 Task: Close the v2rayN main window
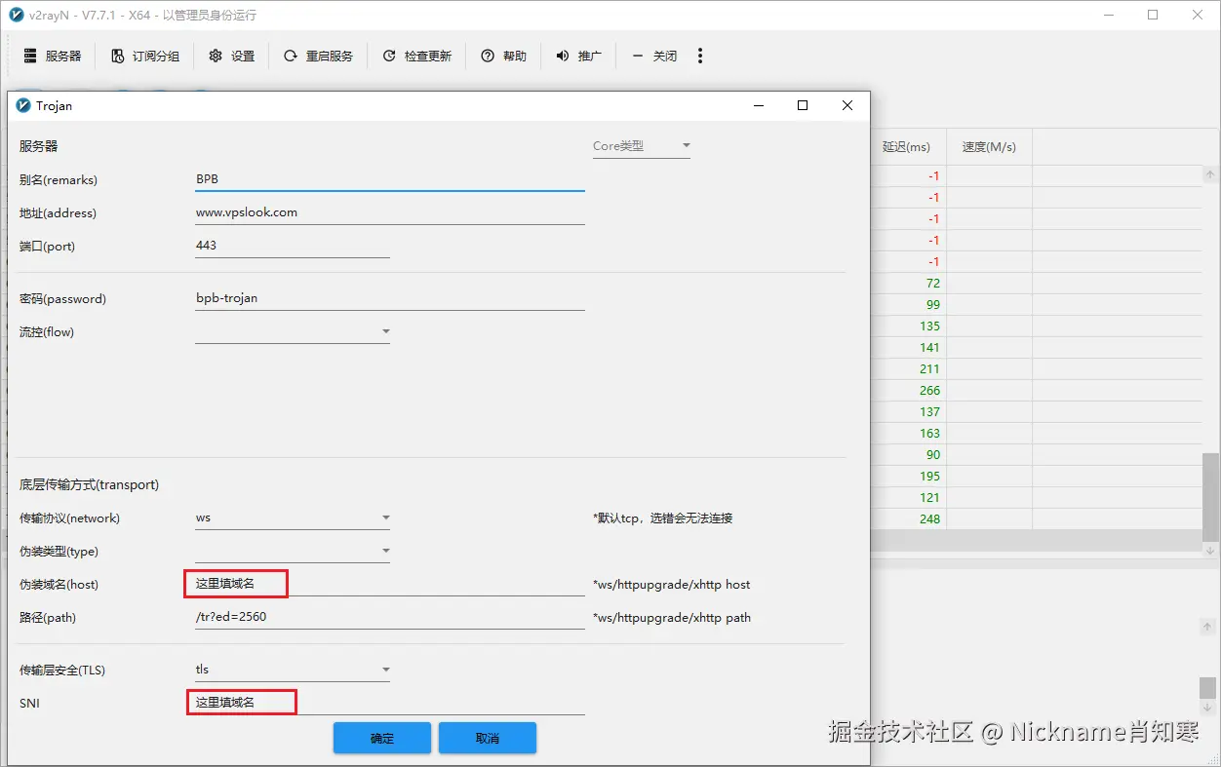(x=1198, y=15)
